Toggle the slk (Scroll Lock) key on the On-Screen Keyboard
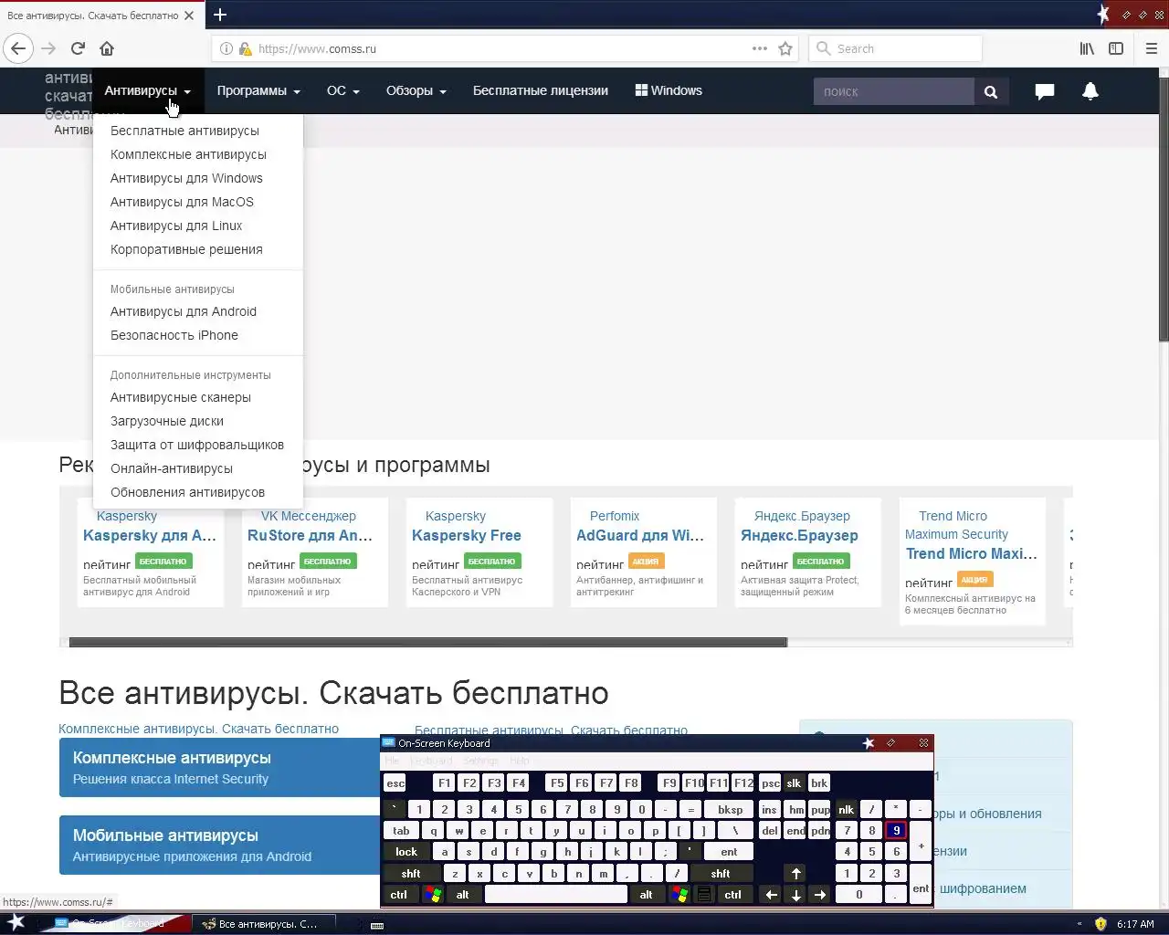The height and width of the screenshot is (935, 1169). [x=794, y=783]
